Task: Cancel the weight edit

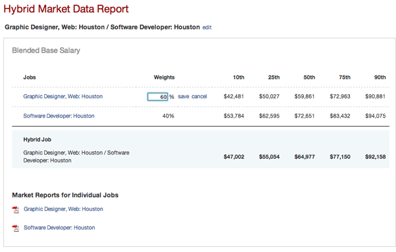Action: (199, 97)
